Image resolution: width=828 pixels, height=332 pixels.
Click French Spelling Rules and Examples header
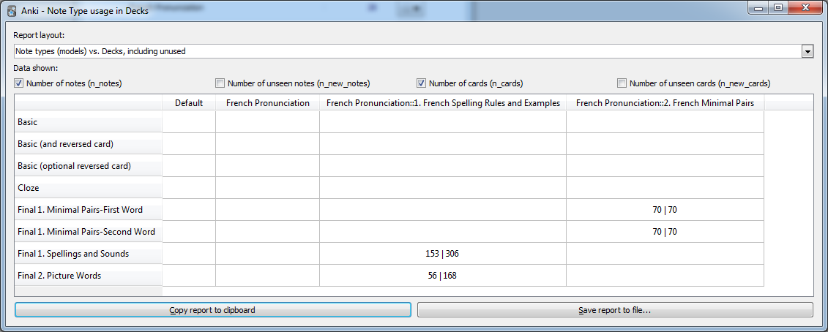coord(443,103)
